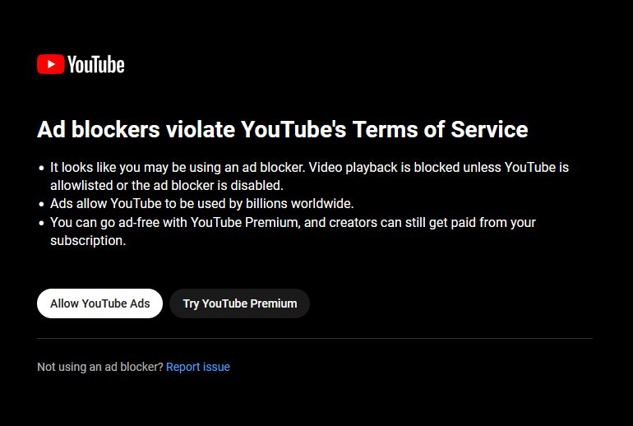Click "Terms of Service" in the heading
633x426 pixels.
coord(440,130)
